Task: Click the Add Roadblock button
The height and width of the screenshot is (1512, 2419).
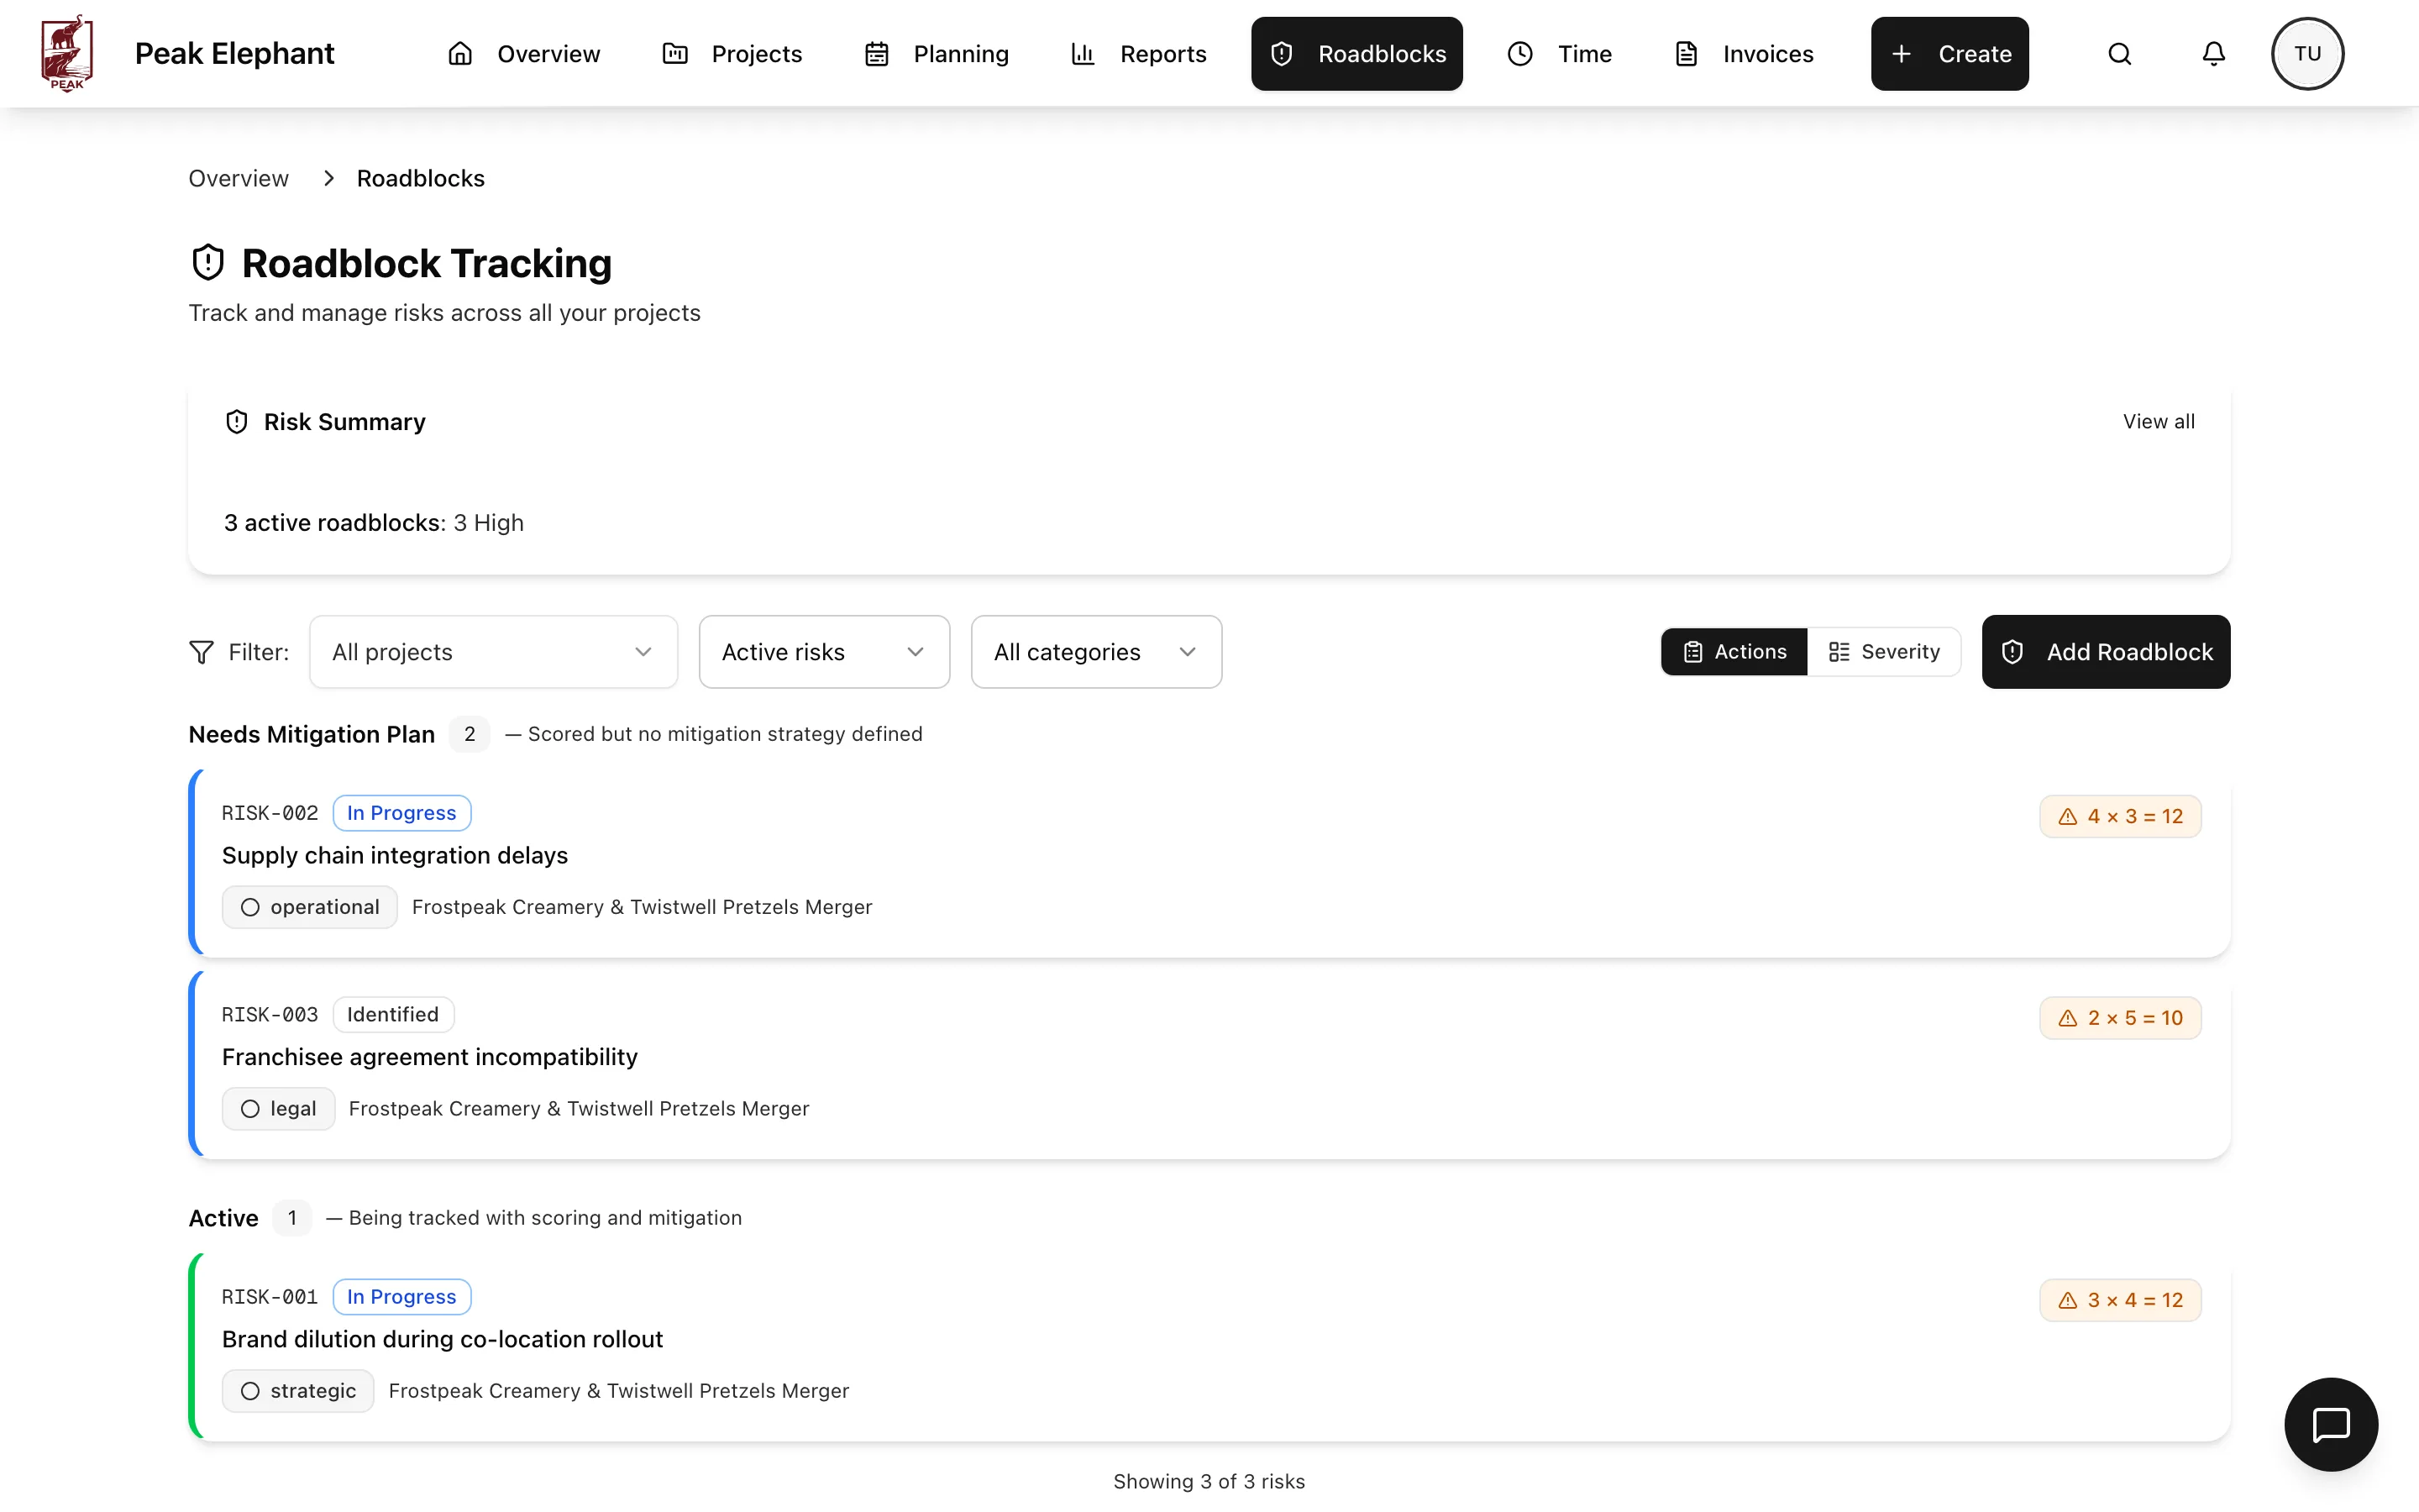Action: (x=2105, y=652)
